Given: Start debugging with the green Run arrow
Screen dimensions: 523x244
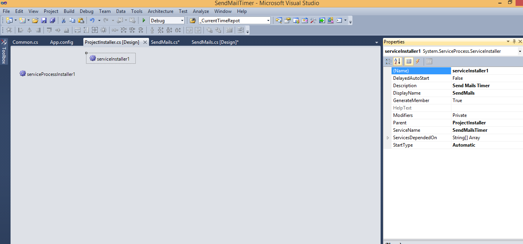Looking at the screenshot, I should [x=144, y=20].
